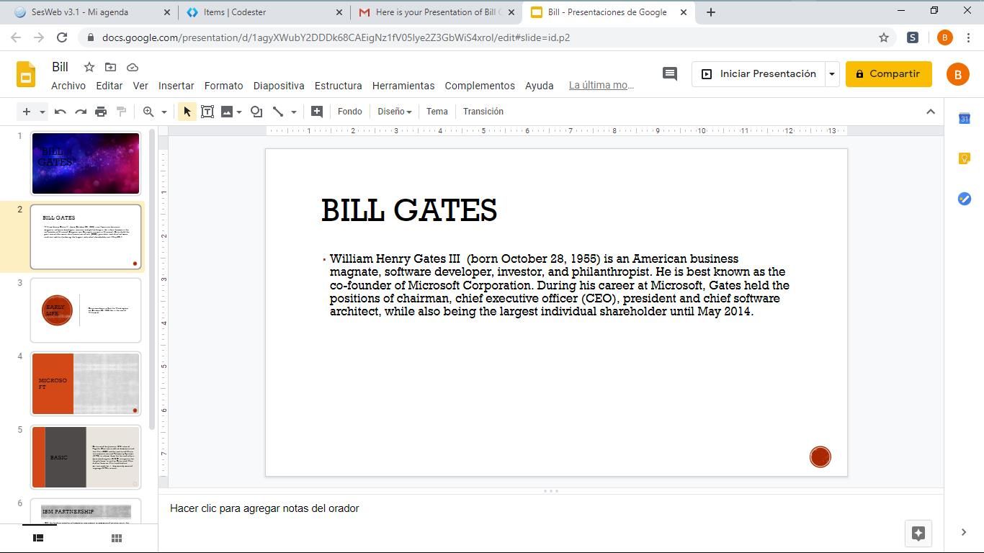Image resolution: width=984 pixels, height=553 pixels.
Task: Open the Diapositiva menu
Action: tap(279, 86)
